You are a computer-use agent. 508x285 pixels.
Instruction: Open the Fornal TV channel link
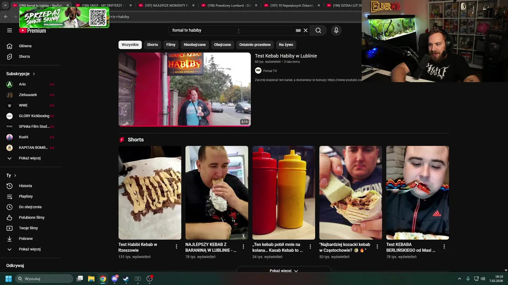point(270,71)
